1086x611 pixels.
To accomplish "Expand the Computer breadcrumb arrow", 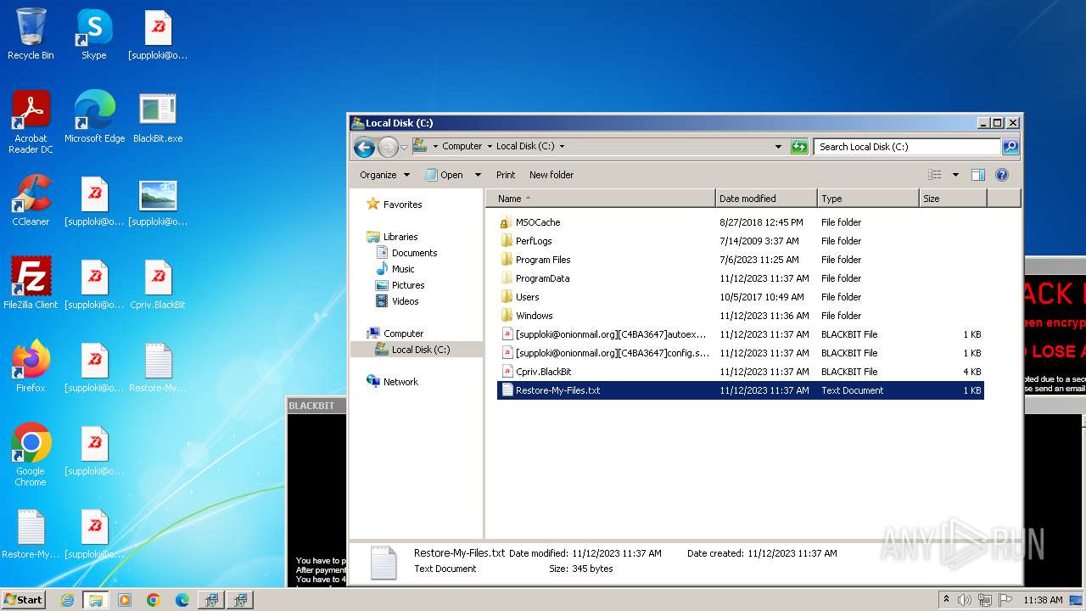I will coord(489,147).
